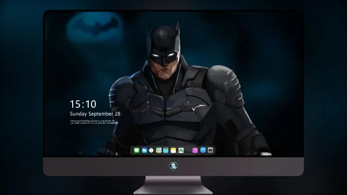347x195 pixels.
Task: Open the yellow Notes app in dock
Action: (173, 151)
